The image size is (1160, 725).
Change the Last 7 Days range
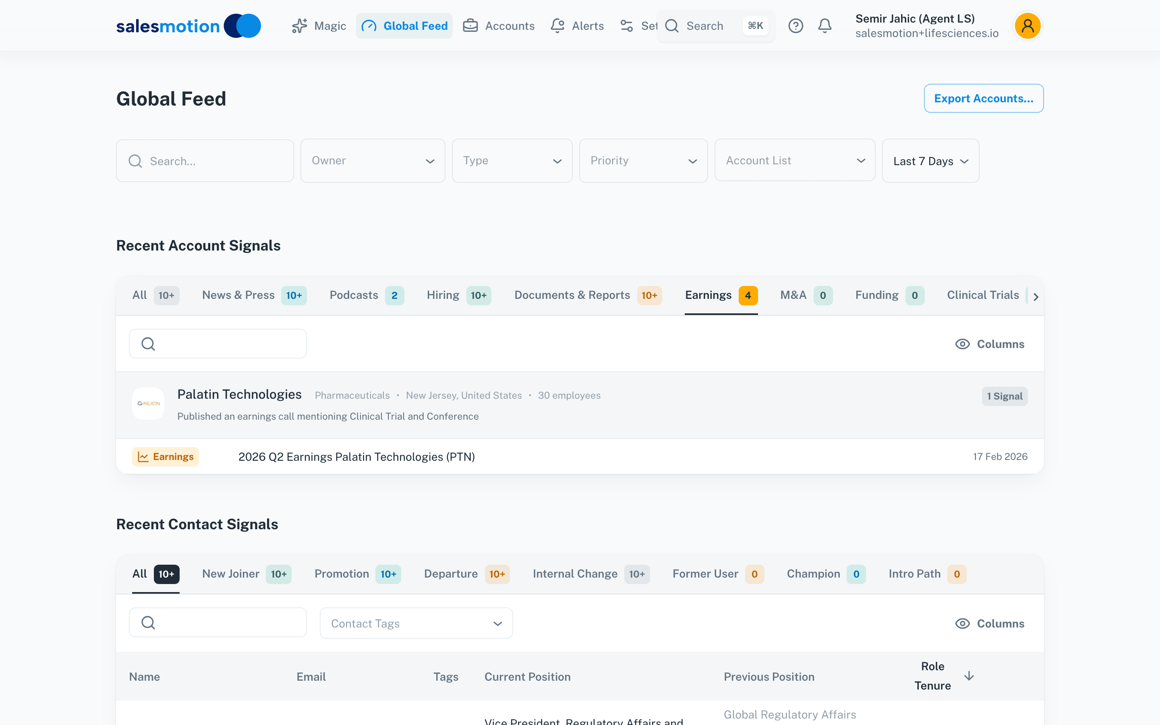pyautogui.click(x=930, y=161)
